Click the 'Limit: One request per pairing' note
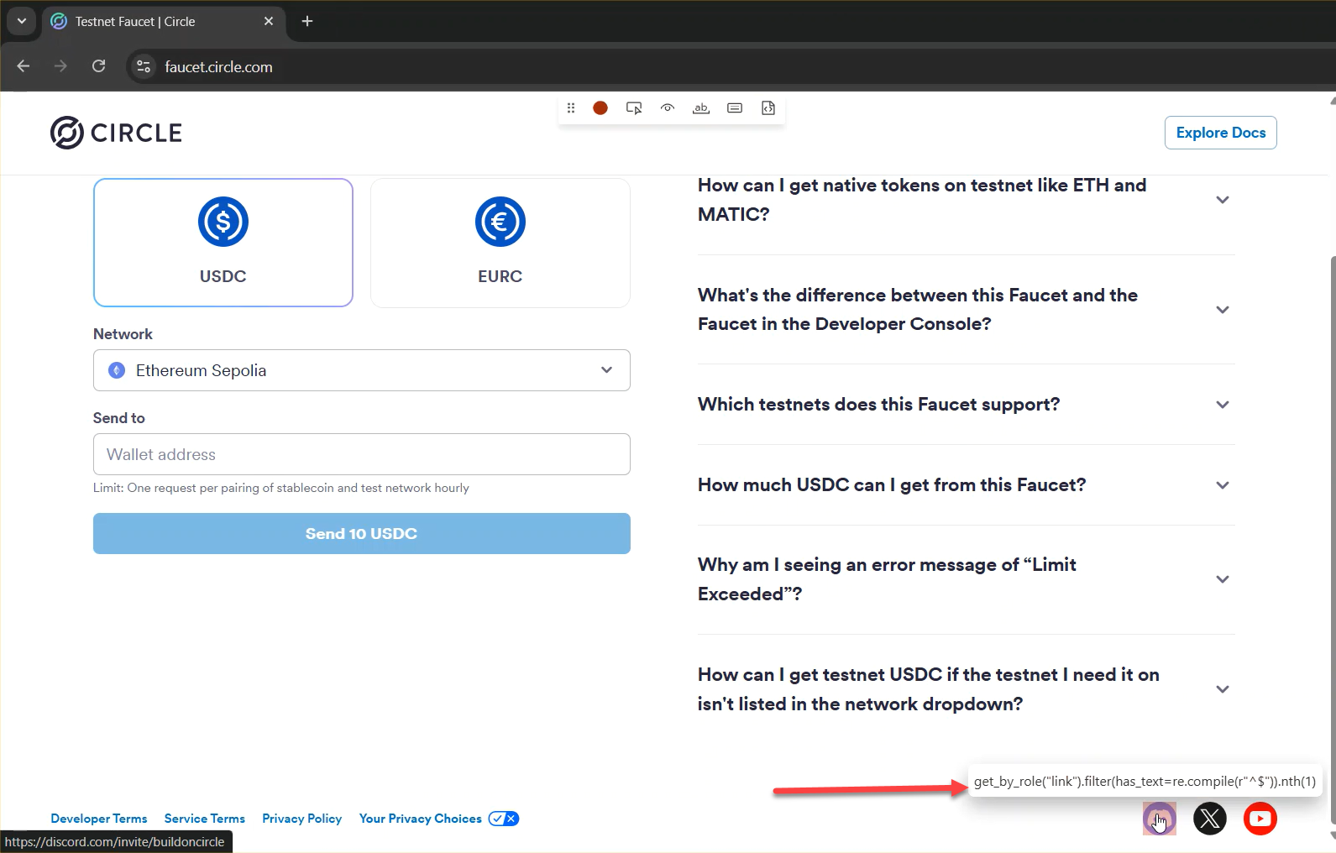This screenshot has height=853, width=1336. pyautogui.click(x=281, y=488)
